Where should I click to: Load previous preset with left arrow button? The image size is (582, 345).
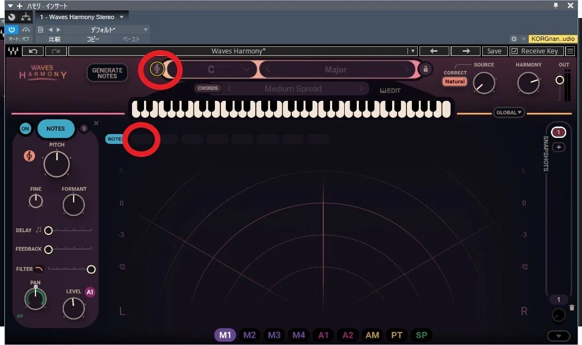tap(434, 51)
